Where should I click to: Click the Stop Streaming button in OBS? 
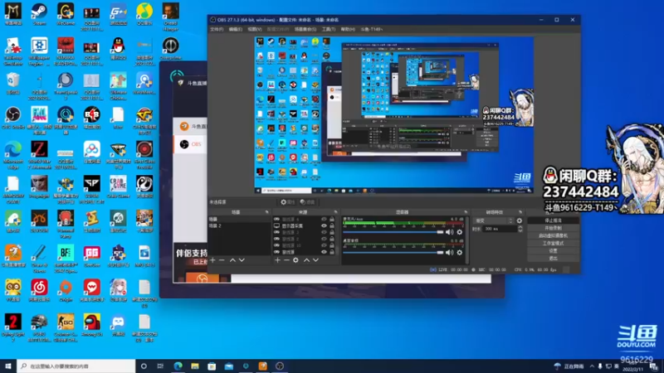click(x=553, y=220)
